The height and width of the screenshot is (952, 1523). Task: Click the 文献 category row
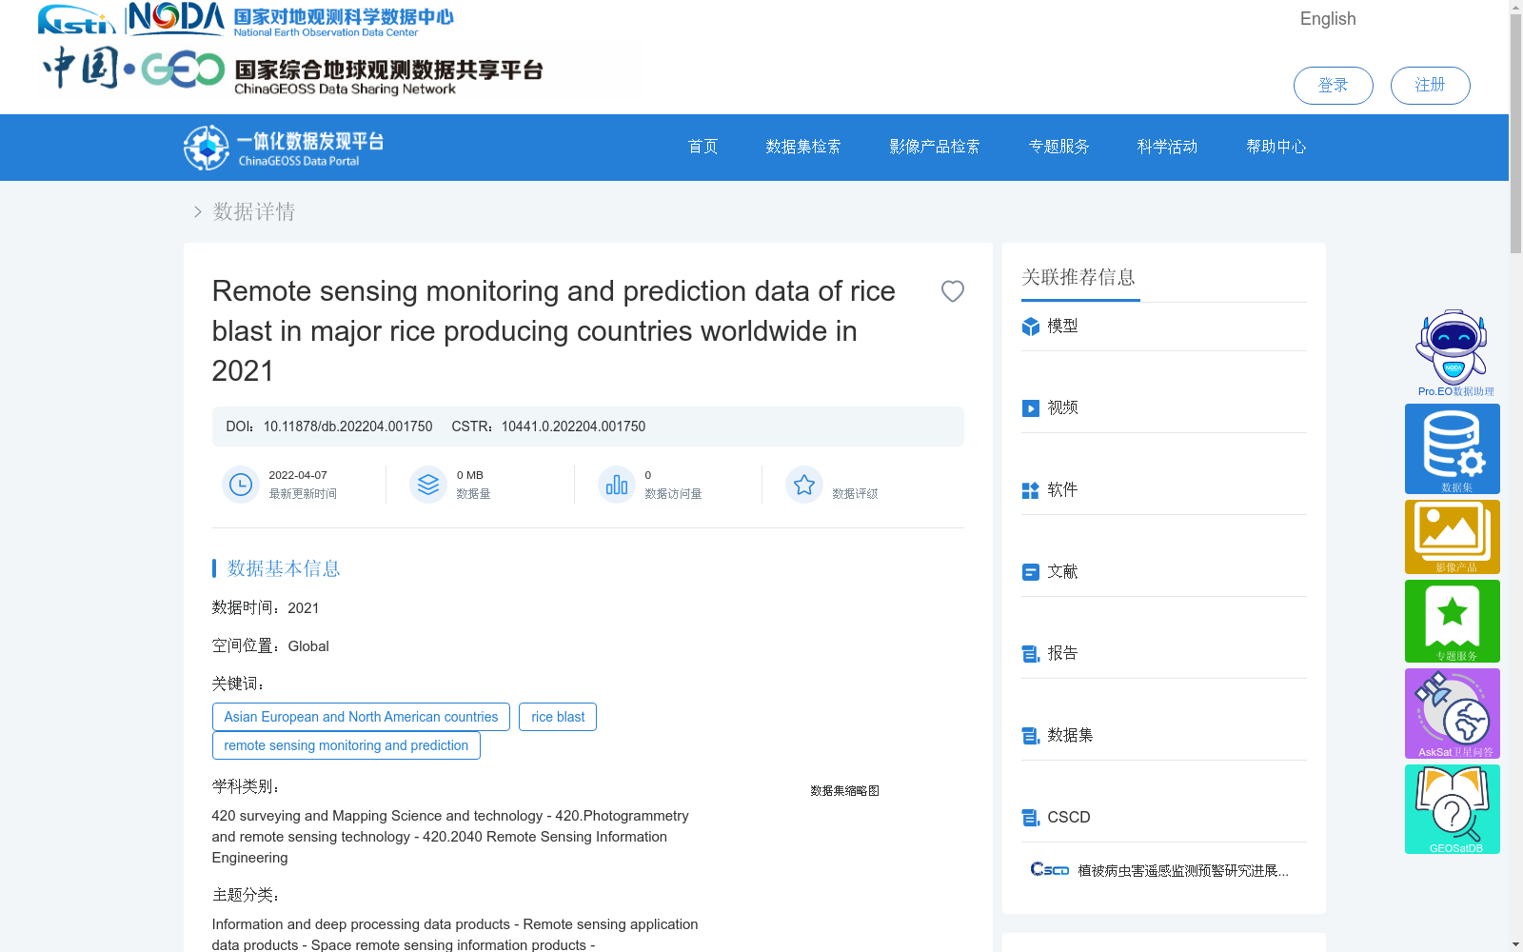[x=1164, y=572]
